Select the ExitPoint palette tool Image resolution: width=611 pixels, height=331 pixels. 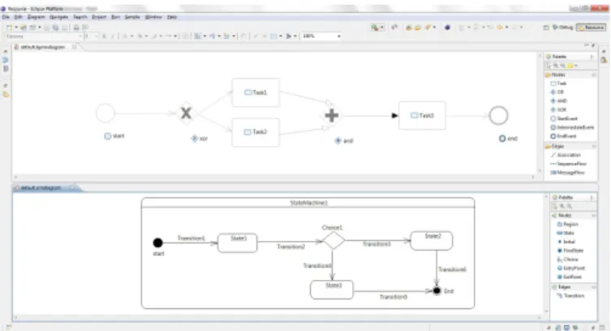click(x=570, y=277)
